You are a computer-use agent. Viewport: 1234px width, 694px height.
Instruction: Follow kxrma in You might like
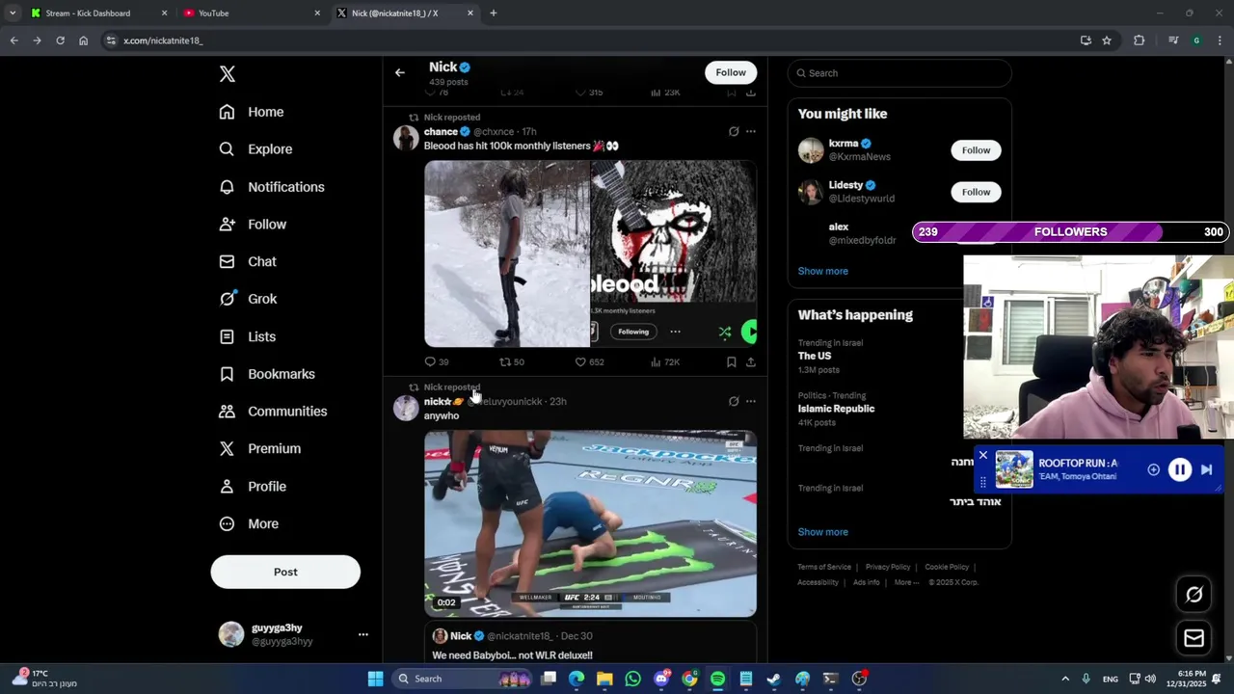coord(976,150)
